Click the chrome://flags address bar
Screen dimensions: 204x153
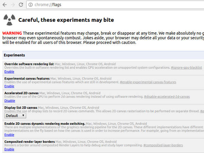point(102,5)
